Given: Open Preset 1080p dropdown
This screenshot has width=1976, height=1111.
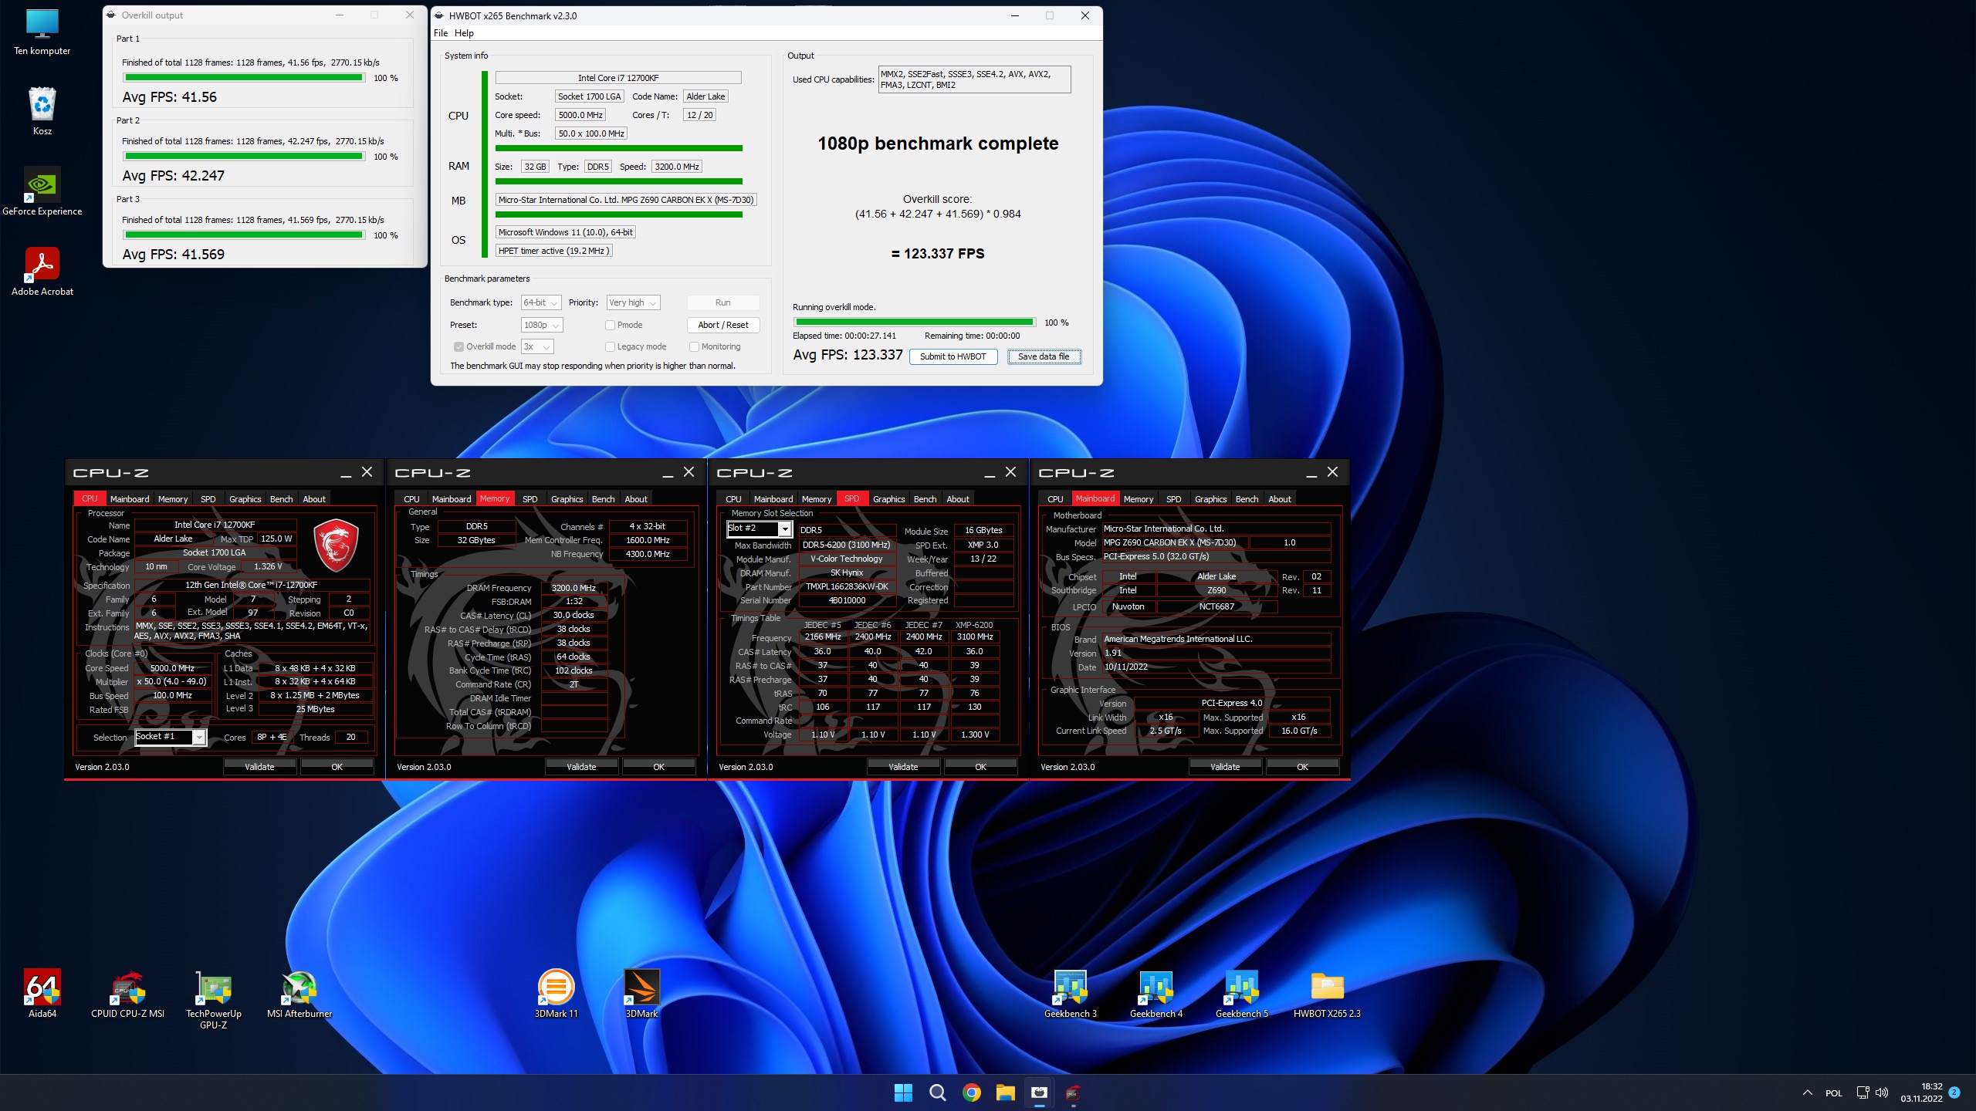Looking at the screenshot, I should point(542,325).
